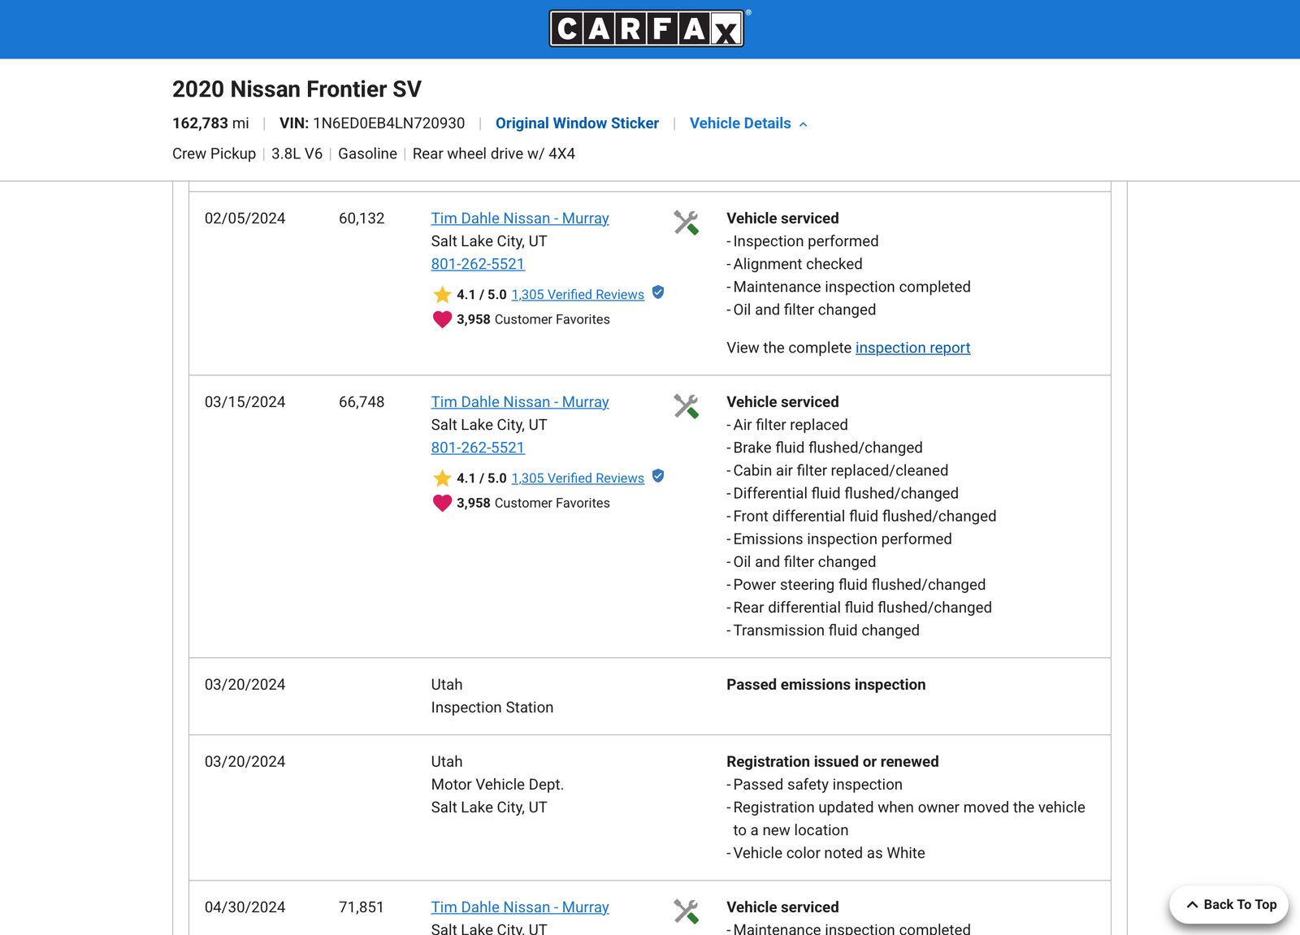Open Tim Dahle Nissan link for 02/05/2024

[x=520, y=219]
